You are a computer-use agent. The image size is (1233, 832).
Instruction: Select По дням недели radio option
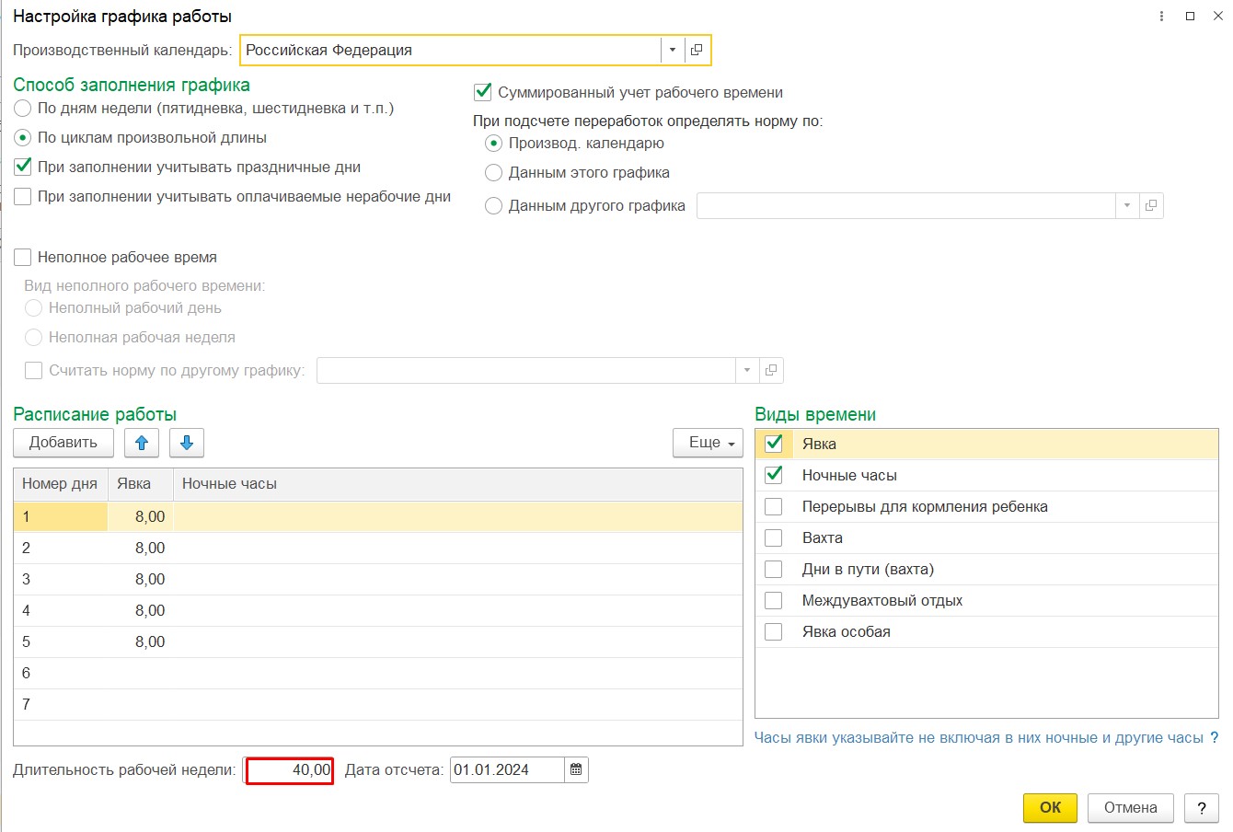tap(23, 109)
